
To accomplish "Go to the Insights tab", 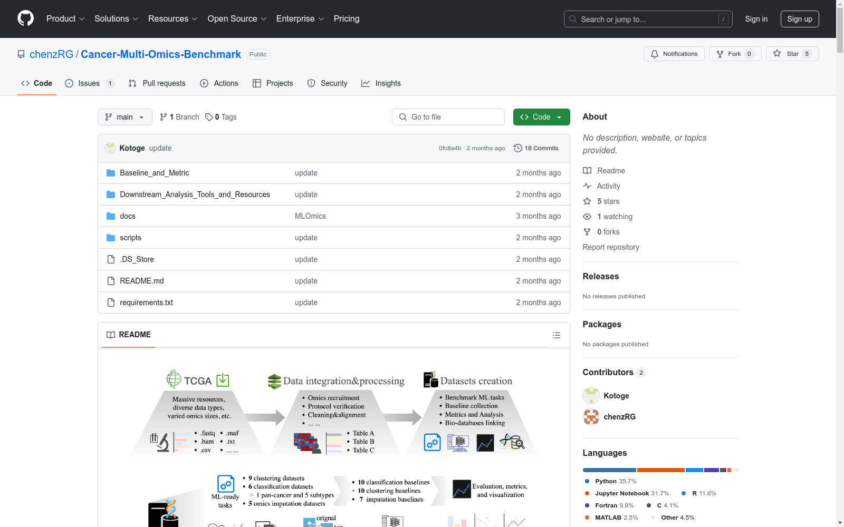I will 381,83.
